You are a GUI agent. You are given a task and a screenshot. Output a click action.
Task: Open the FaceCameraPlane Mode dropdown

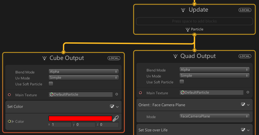(x=214, y=116)
